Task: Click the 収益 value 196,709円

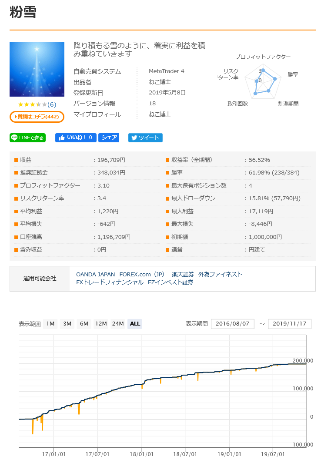Action: [111, 160]
